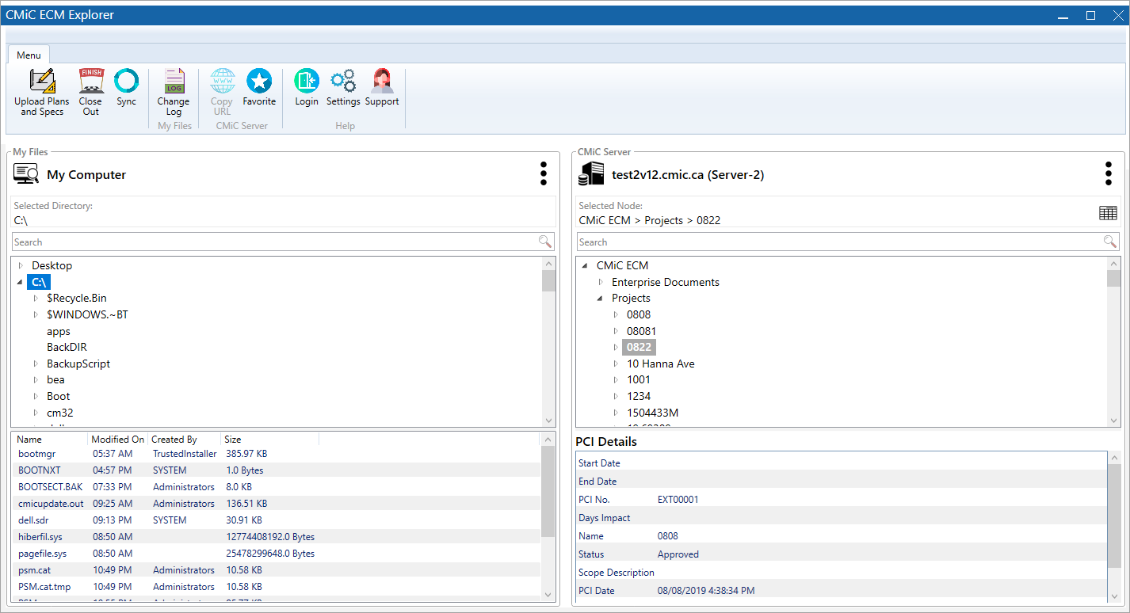1130x613 pixels.
Task: Click the My Computer monitor icon
Action: 26,174
